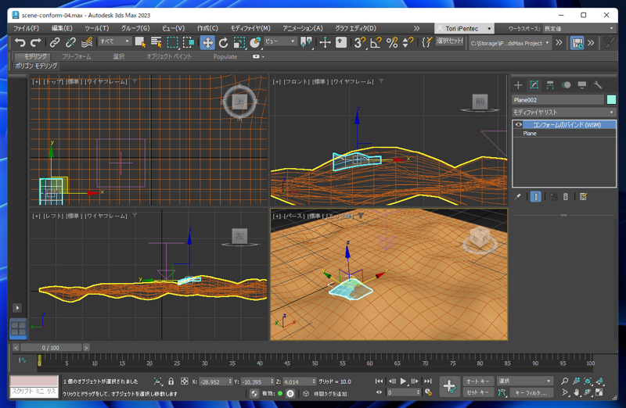Viewport: 626px width, 408px height.
Task: Activate the Unlink Selection tool
Action: tap(70, 42)
